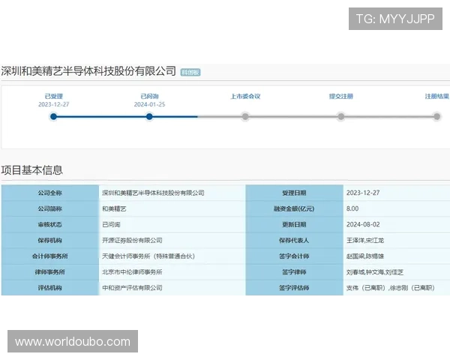Click the 注册结果 timeline node dot
450x360 pixels.
[436, 116]
